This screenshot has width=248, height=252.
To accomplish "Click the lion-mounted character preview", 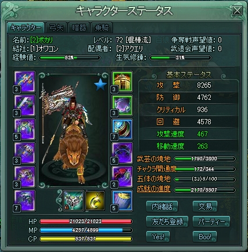I will point(74,130).
